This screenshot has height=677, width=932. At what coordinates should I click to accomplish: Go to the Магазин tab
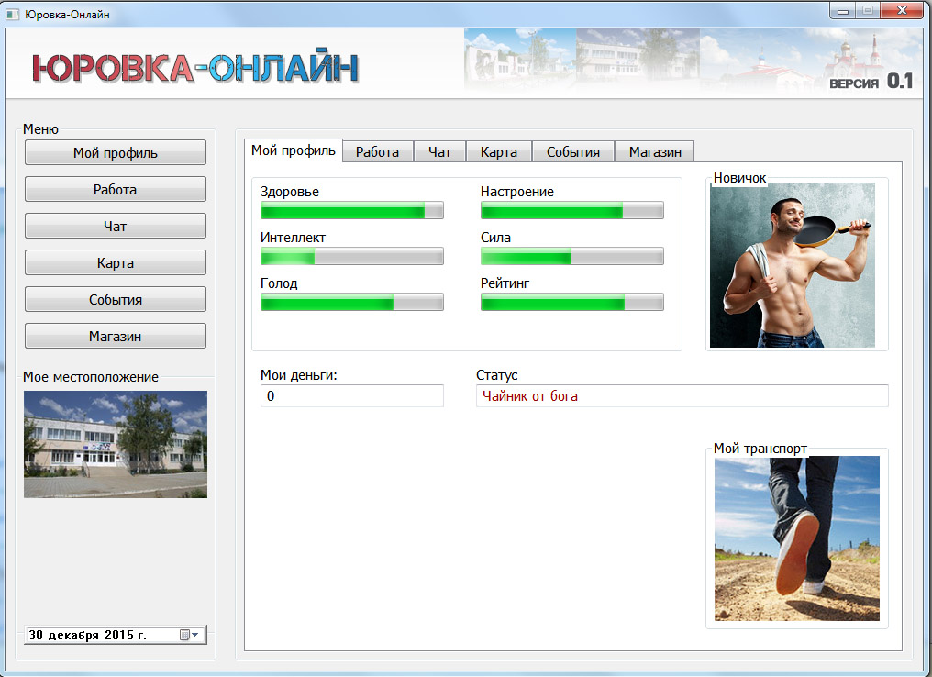(654, 152)
